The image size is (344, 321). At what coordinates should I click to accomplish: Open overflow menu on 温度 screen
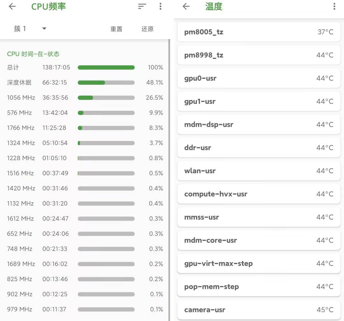tap(334, 6)
